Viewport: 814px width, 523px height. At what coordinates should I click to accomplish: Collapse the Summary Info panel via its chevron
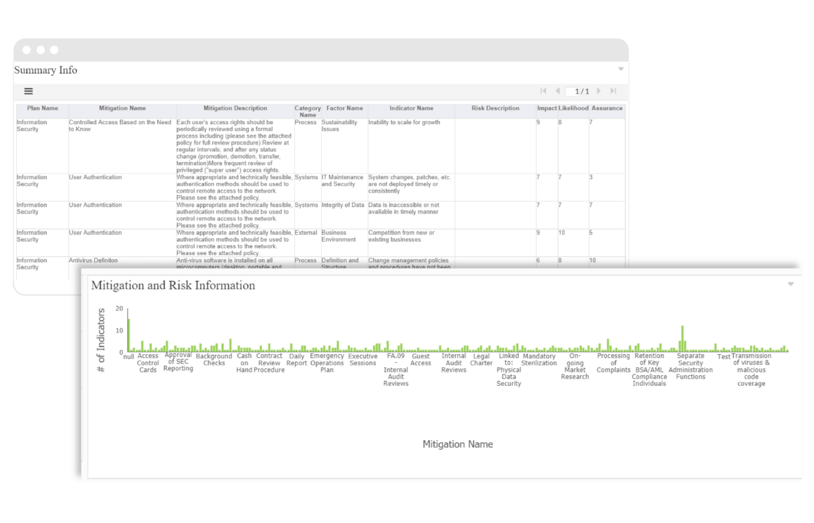pyautogui.click(x=621, y=69)
